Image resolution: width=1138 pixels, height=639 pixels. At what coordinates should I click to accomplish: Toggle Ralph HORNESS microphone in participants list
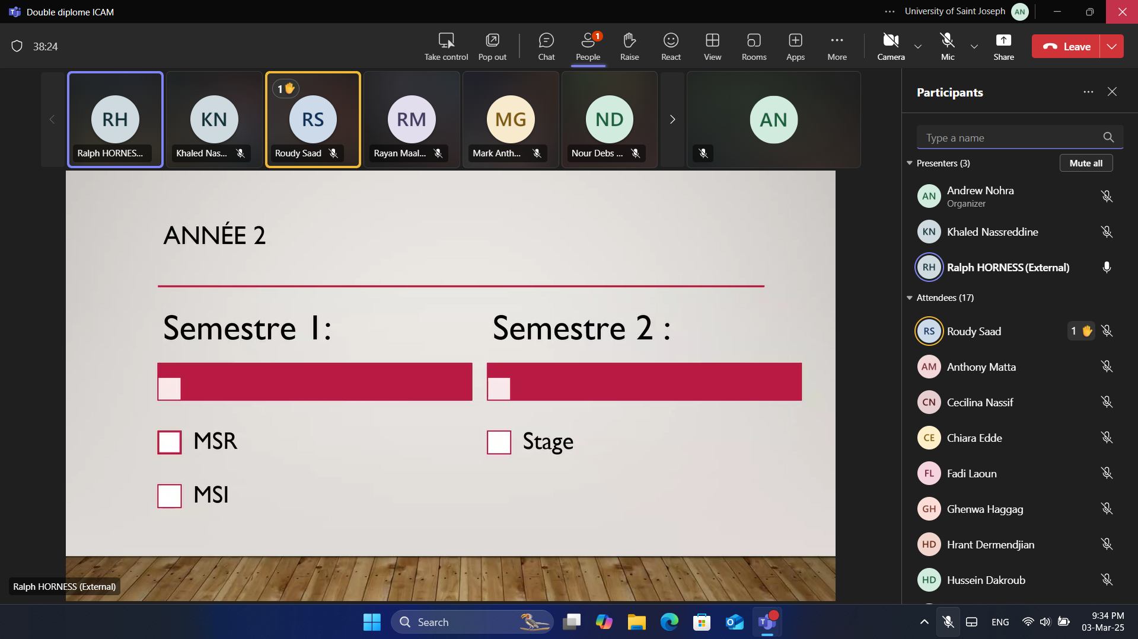[x=1107, y=268]
